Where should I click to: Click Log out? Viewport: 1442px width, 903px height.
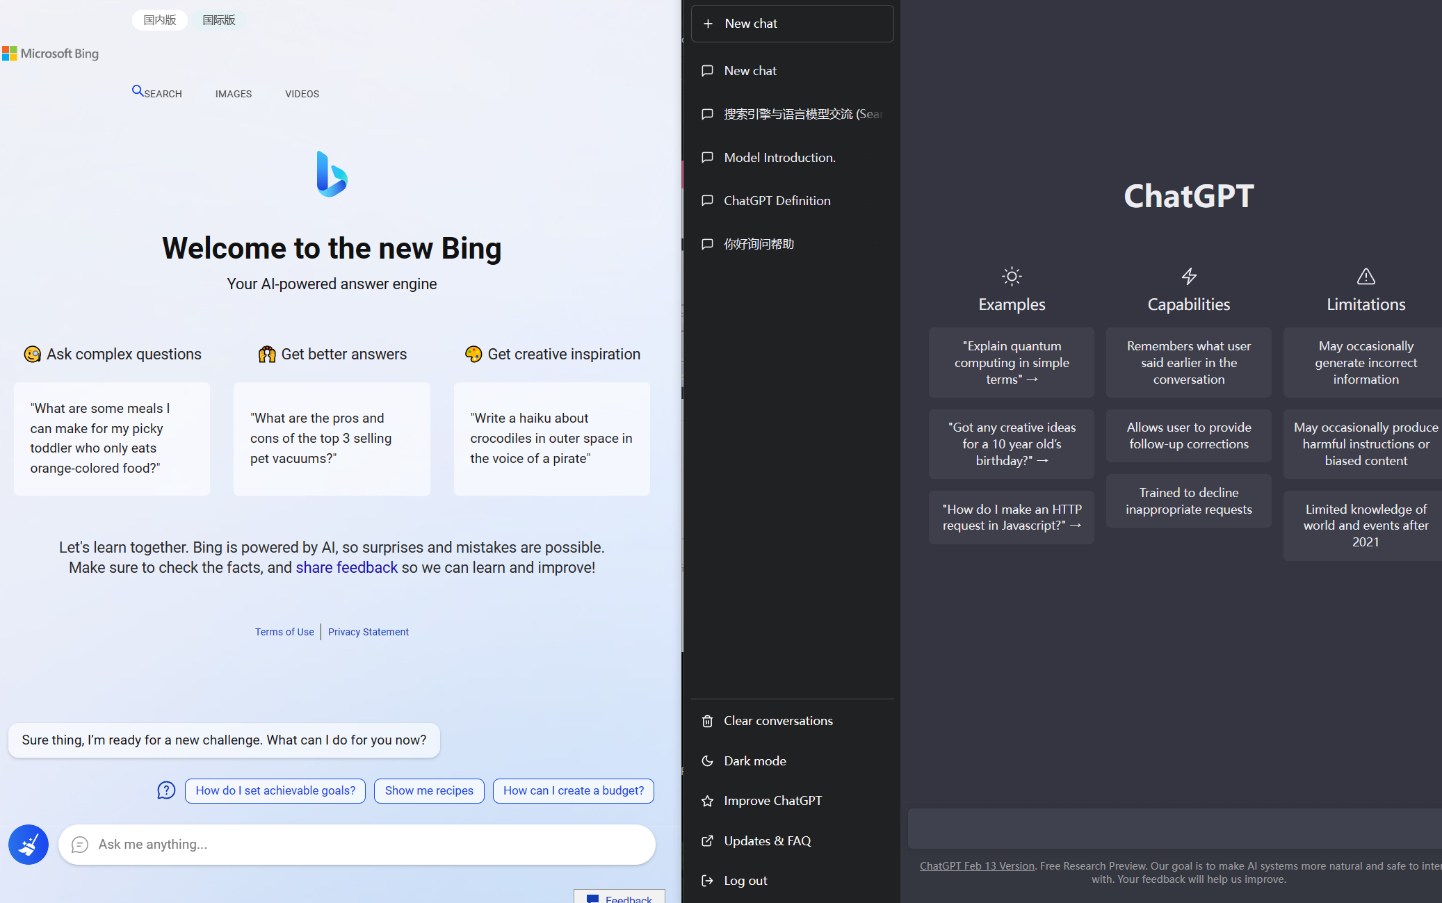pos(793,881)
